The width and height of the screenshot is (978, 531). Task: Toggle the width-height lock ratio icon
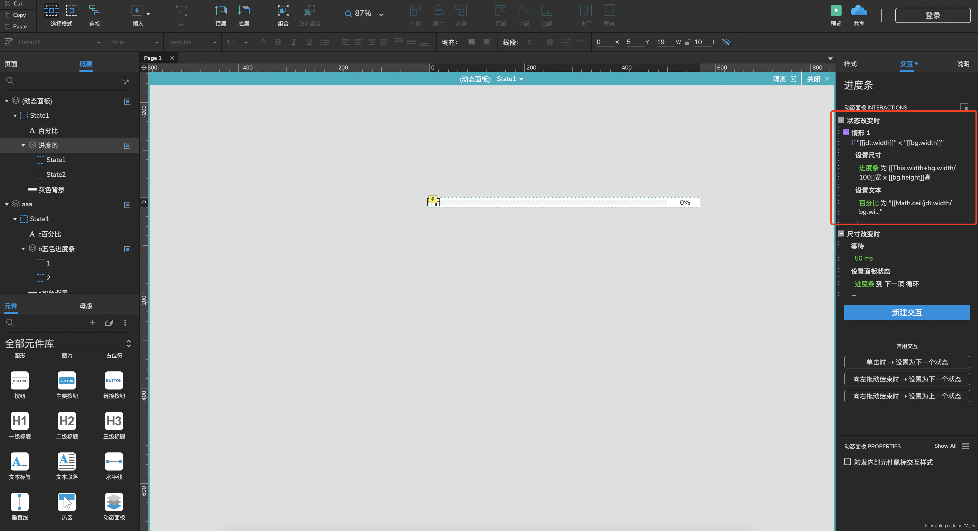point(687,42)
